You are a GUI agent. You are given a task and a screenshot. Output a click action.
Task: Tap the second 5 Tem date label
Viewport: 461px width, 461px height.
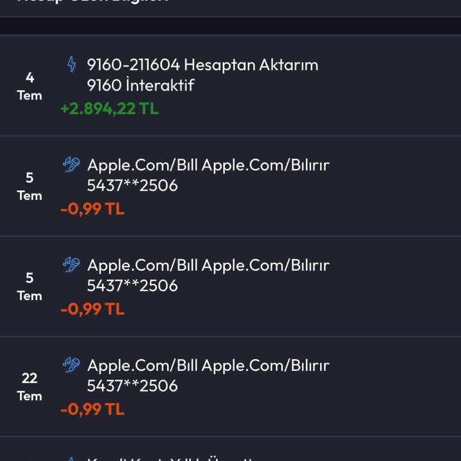click(x=29, y=286)
